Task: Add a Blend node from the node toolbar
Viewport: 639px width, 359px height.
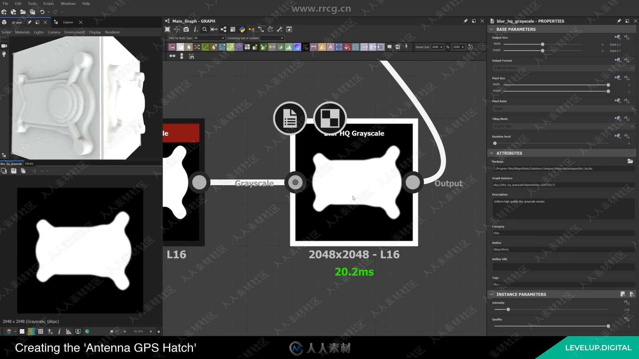Action: click(x=180, y=47)
